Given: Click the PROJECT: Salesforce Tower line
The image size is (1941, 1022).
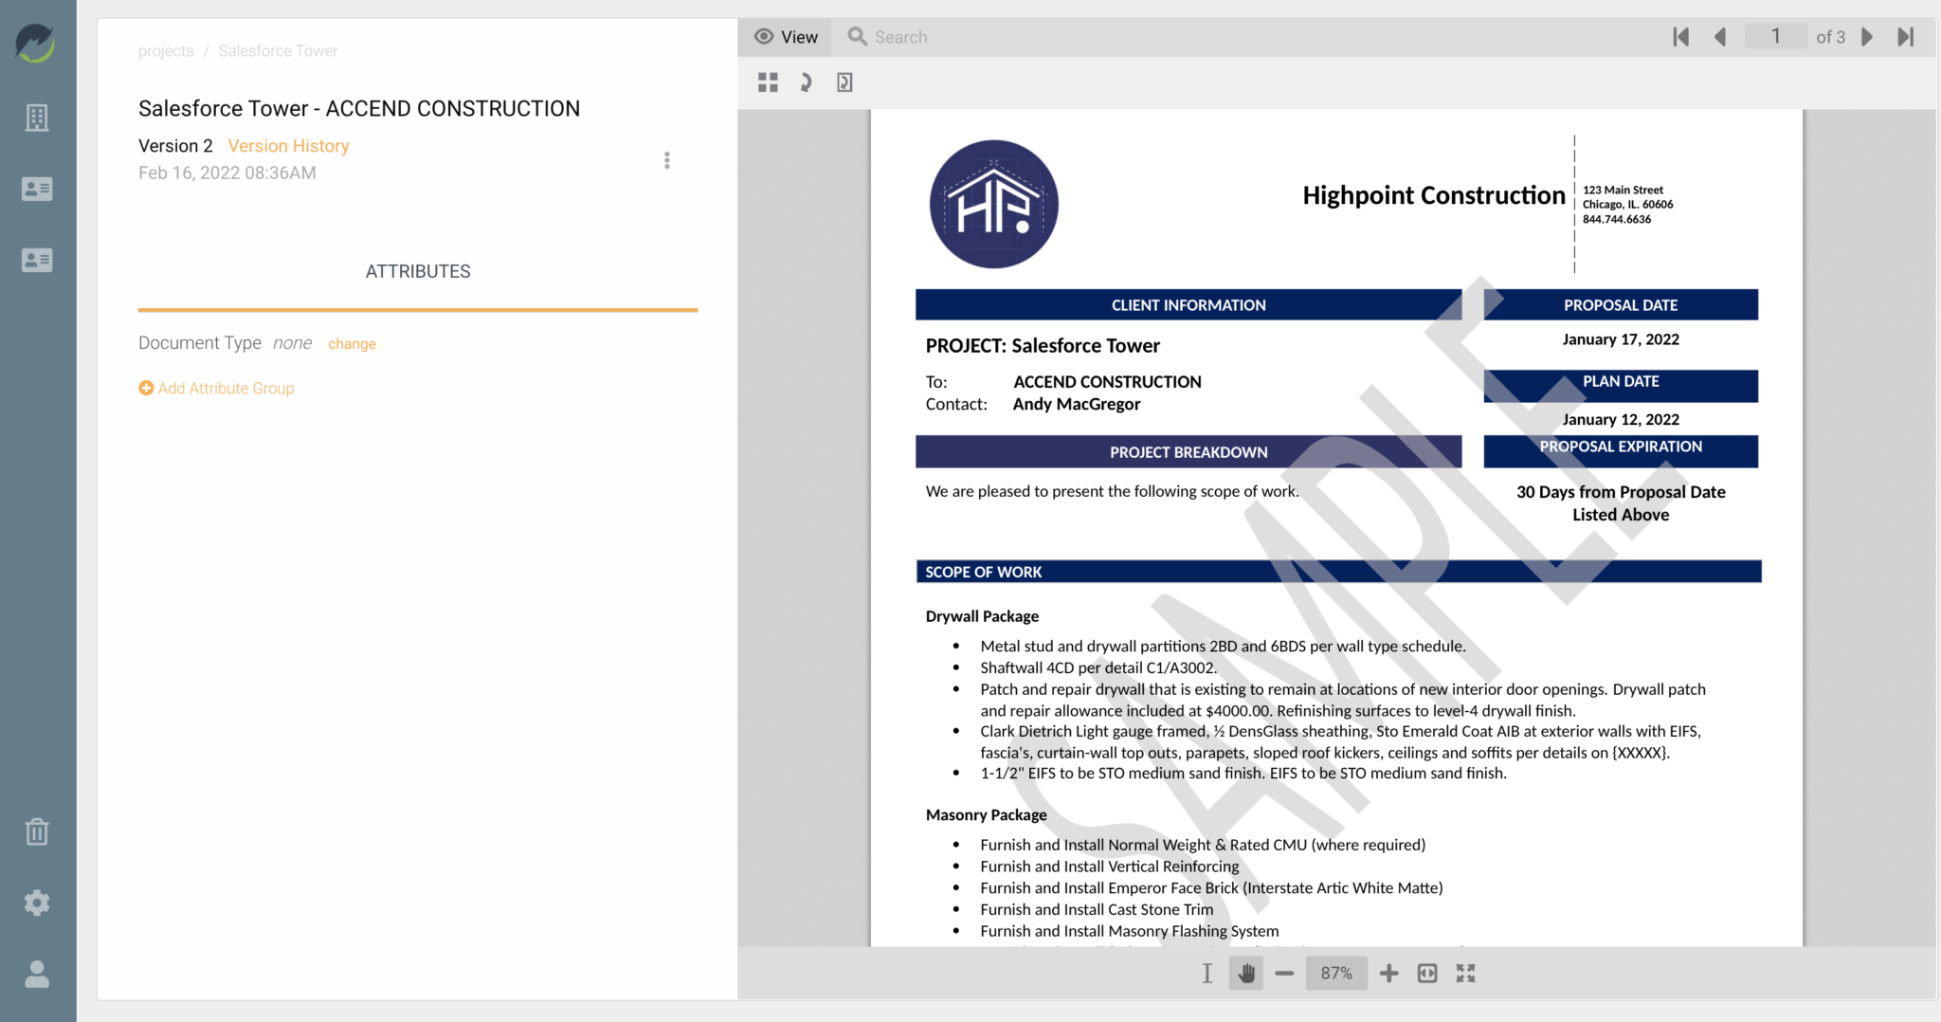Looking at the screenshot, I should [x=1043, y=346].
